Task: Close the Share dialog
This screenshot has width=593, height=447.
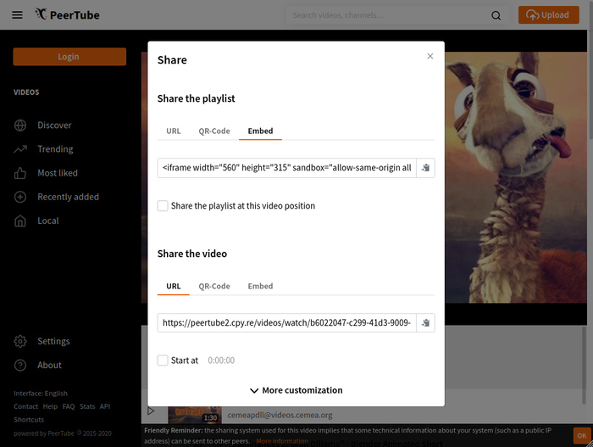Action: point(430,56)
